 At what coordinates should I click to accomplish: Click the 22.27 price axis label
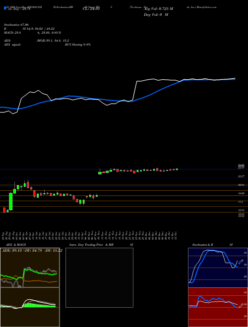coord(241,176)
